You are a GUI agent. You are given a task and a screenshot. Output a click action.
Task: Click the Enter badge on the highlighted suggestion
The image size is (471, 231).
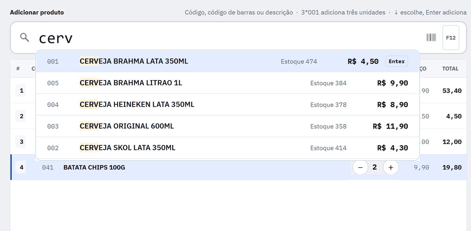pyautogui.click(x=397, y=61)
